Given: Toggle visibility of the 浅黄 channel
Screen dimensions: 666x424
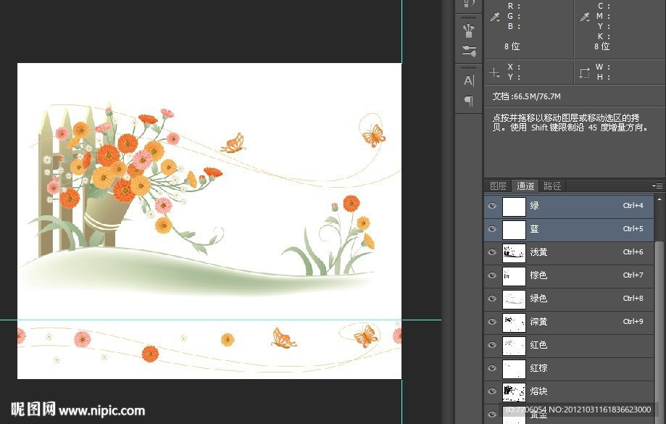Looking at the screenshot, I should [493, 252].
